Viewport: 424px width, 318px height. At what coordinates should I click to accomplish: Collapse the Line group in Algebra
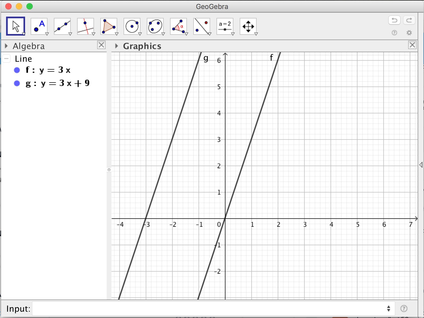click(x=7, y=59)
